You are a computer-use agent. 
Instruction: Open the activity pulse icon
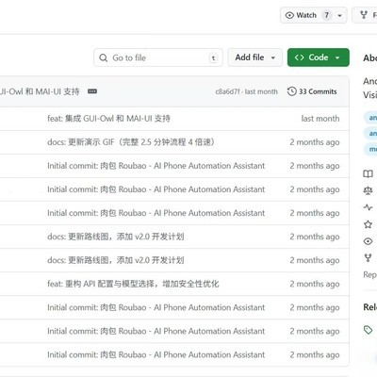[368, 207]
